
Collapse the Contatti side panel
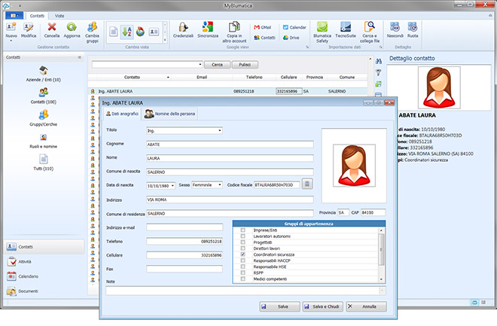(x=79, y=57)
